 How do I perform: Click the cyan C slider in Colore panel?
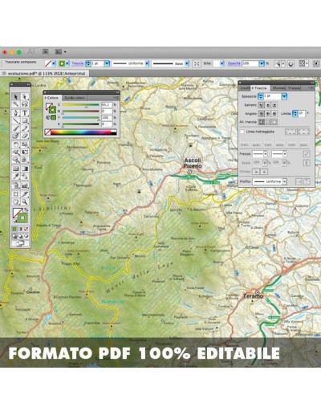point(81,105)
